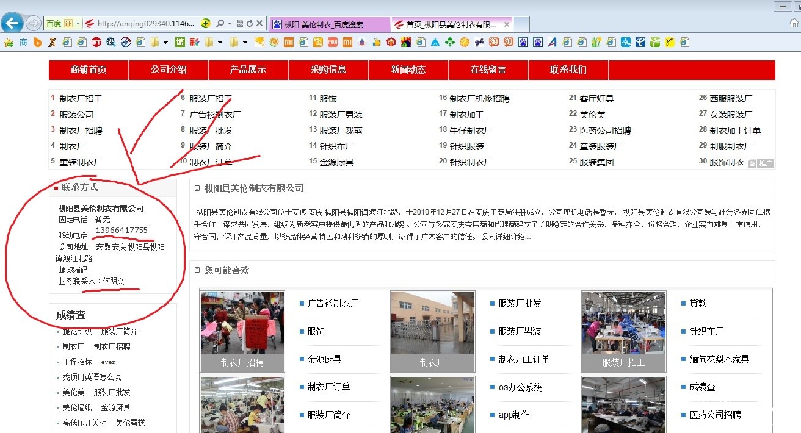Open the water drop bookmark icon
This screenshot has height=433, width=801.
tap(362, 42)
